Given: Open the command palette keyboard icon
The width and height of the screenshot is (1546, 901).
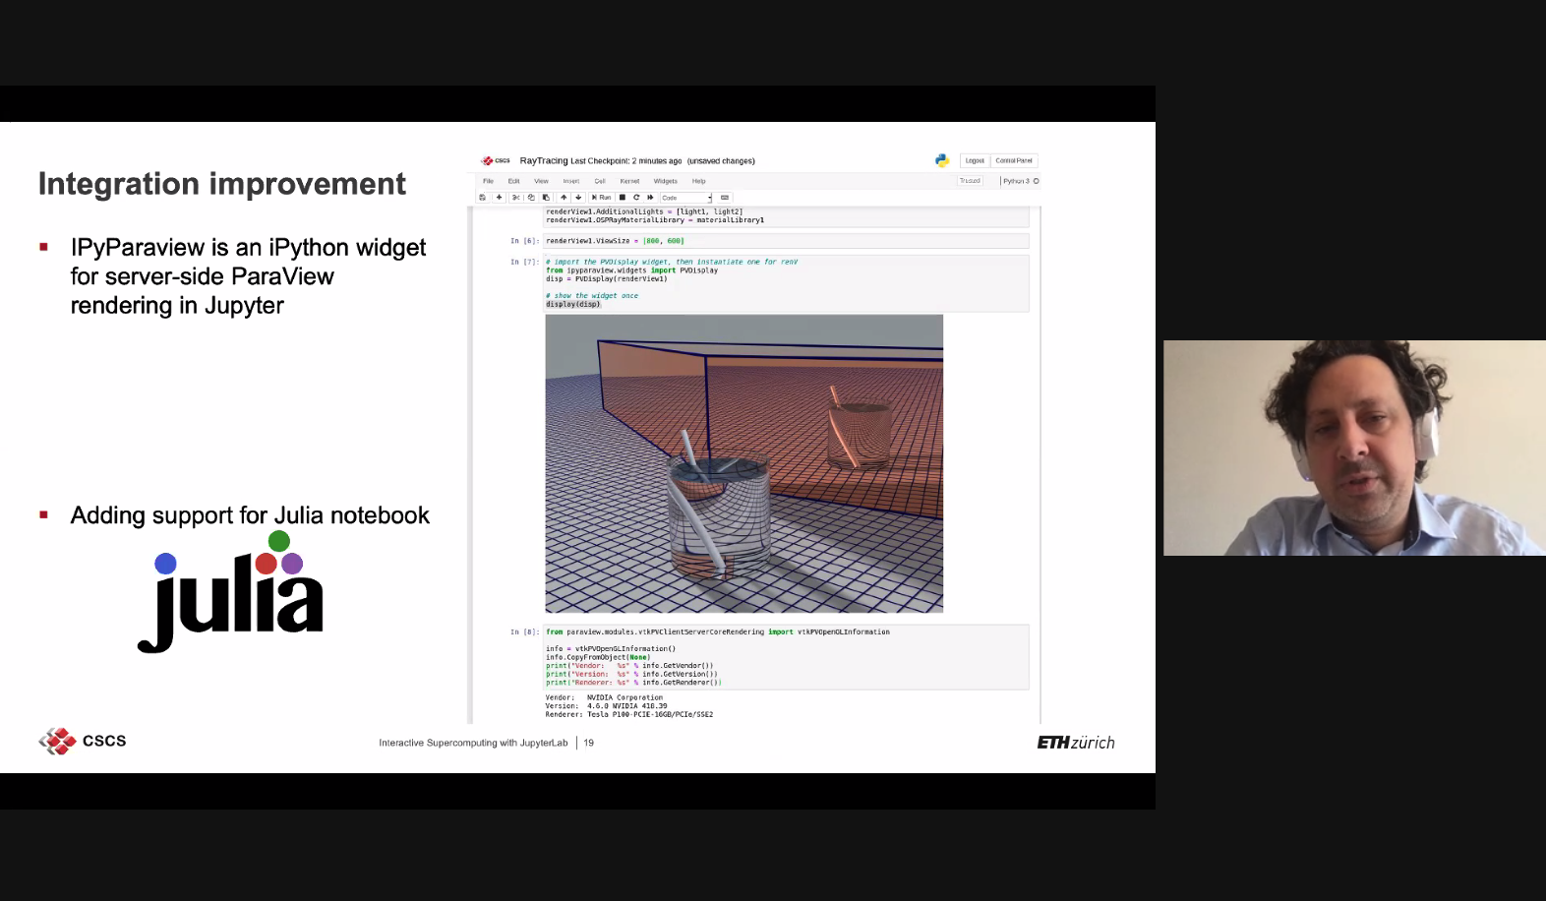Looking at the screenshot, I should pos(725,198).
